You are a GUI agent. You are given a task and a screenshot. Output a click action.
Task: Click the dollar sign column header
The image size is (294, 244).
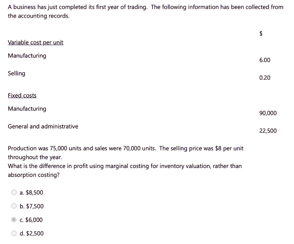(261, 33)
